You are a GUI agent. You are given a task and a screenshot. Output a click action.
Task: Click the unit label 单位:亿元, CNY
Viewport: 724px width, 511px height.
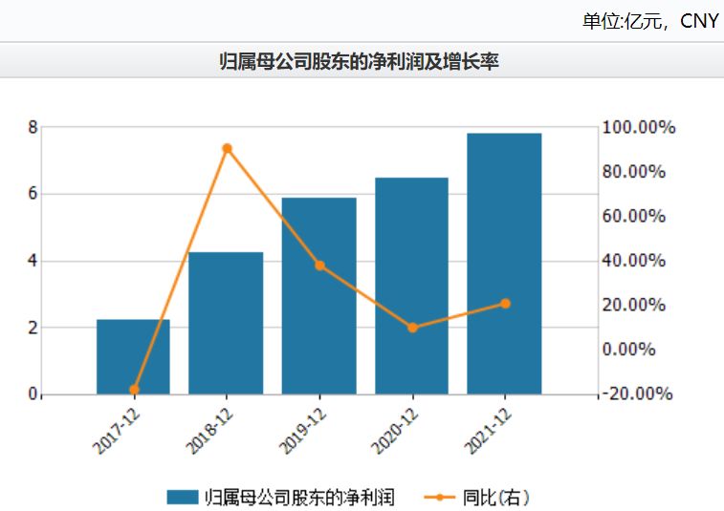coord(650,21)
